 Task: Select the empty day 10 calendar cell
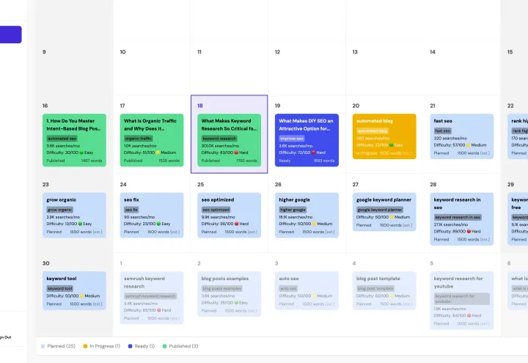152,69
